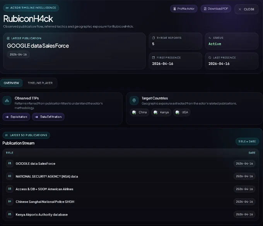263x226 pixels.
Task: Click the First Presence calendar icon
Action: pos(153,57)
